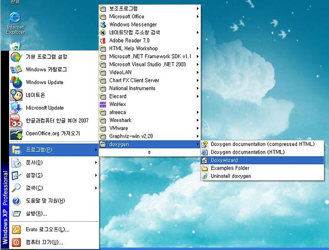Click the Windows Messenger icon
Image resolution: width=329 pixels, height=250 pixels.
(x=103, y=25)
